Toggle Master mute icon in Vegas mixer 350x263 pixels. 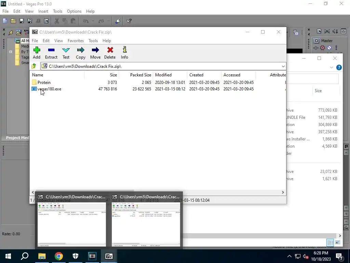click(329, 48)
